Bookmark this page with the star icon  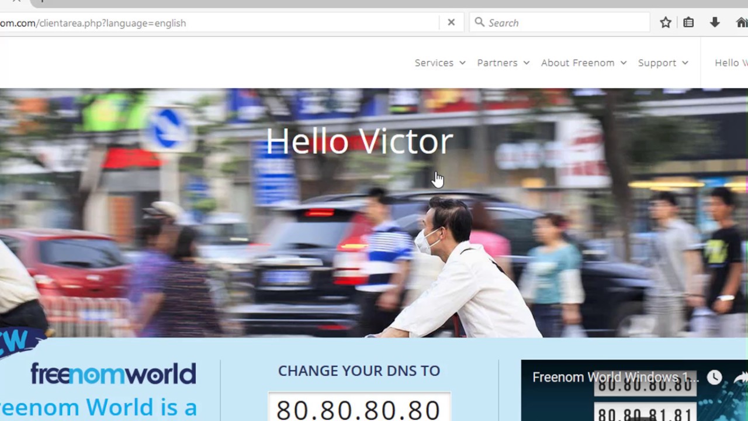tap(666, 23)
